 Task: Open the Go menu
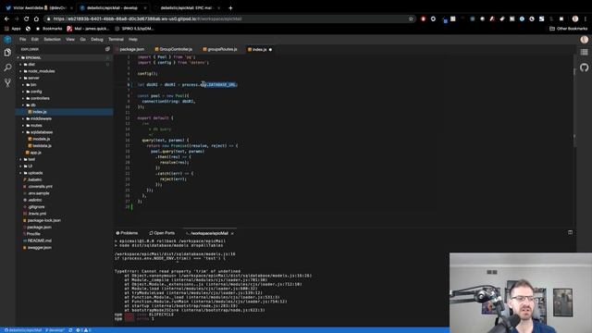[x=82, y=39]
